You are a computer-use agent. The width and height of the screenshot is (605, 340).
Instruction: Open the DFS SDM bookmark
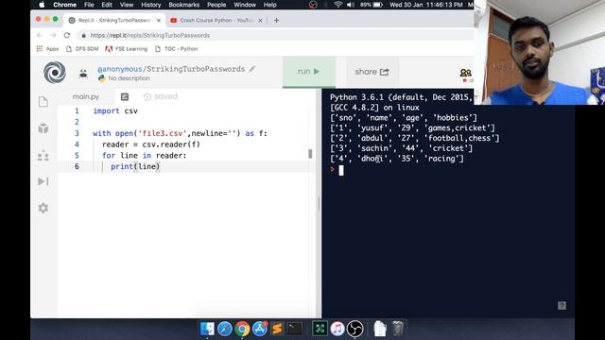click(82, 49)
